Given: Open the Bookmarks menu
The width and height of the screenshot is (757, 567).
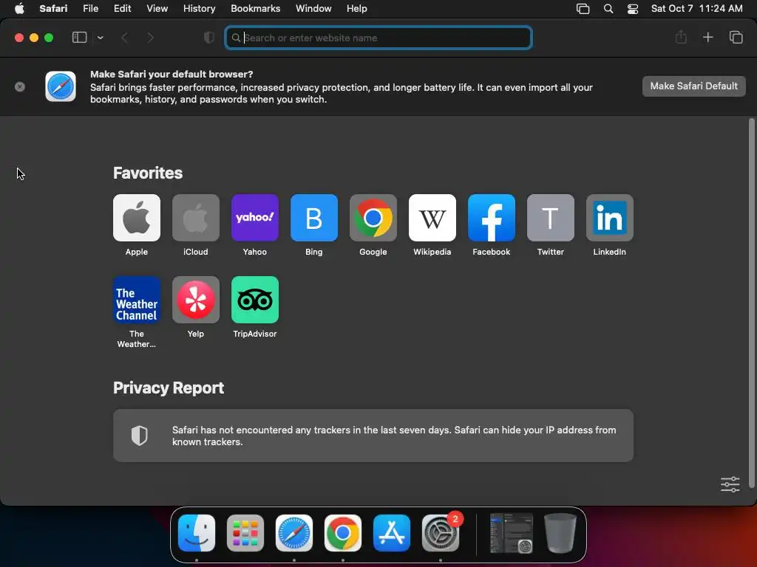Looking at the screenshot, I should (255, 9).
